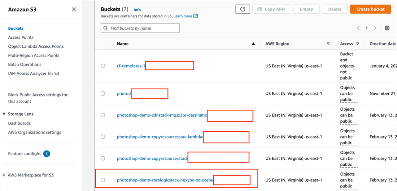Go to next page chevron
Viewport: 397px width, 191px height.
[375, 28]
